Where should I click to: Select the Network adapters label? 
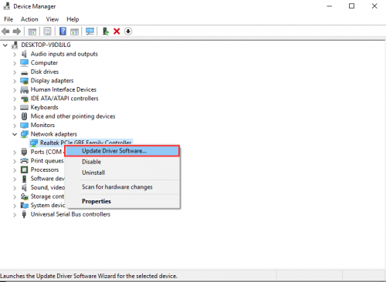(54, 134)
